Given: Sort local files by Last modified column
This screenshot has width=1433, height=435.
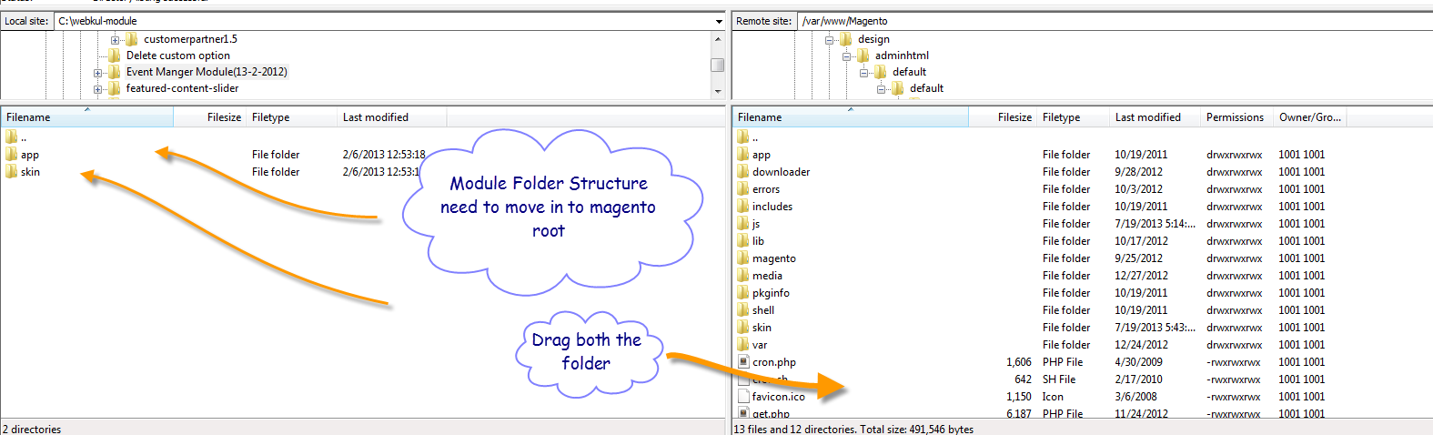Looking at the screenshot, I should point(391,117).
